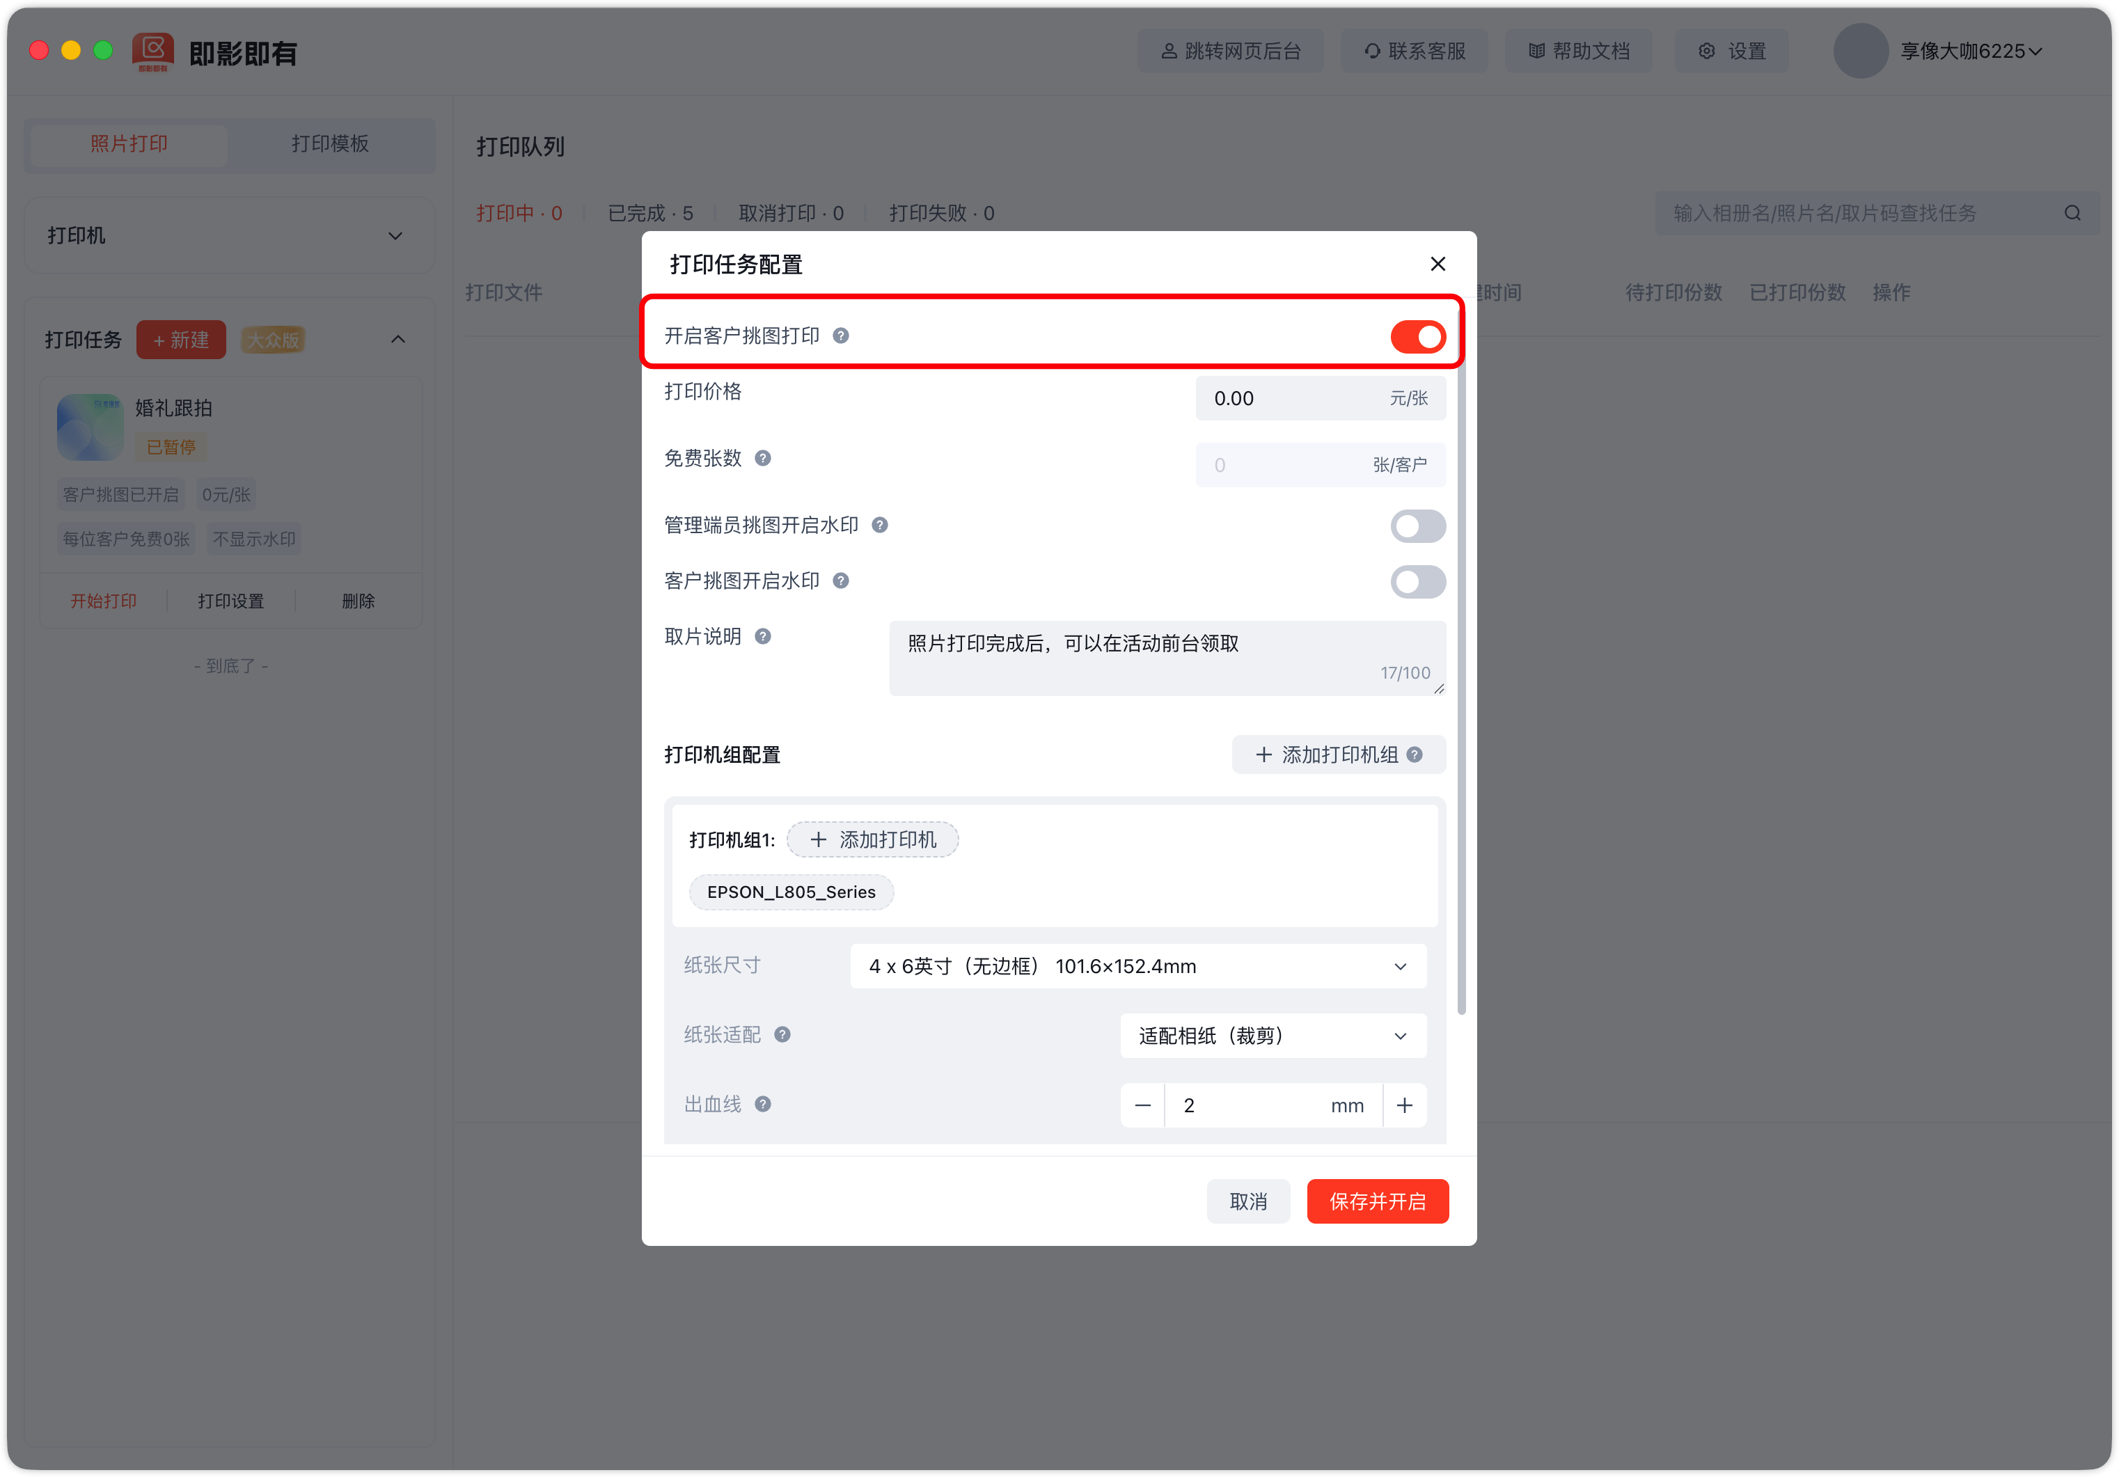Enable 管理端员挑图开启水印 toggle
This screenshot has width=2119, height=1477.
[x=1417, y=526]
